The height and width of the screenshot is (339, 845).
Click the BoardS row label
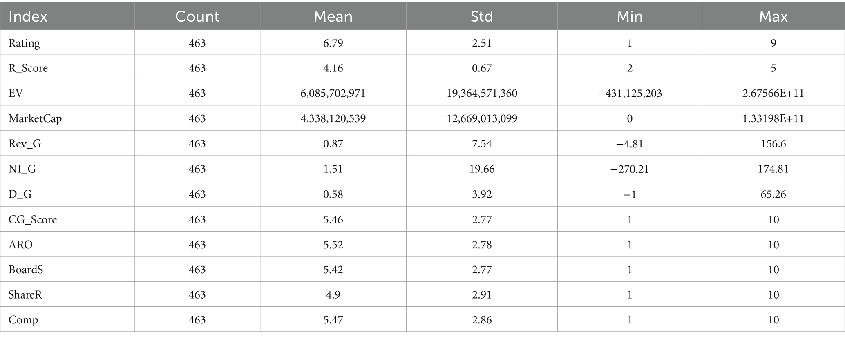pyautogui.click(x=26, y=270)
